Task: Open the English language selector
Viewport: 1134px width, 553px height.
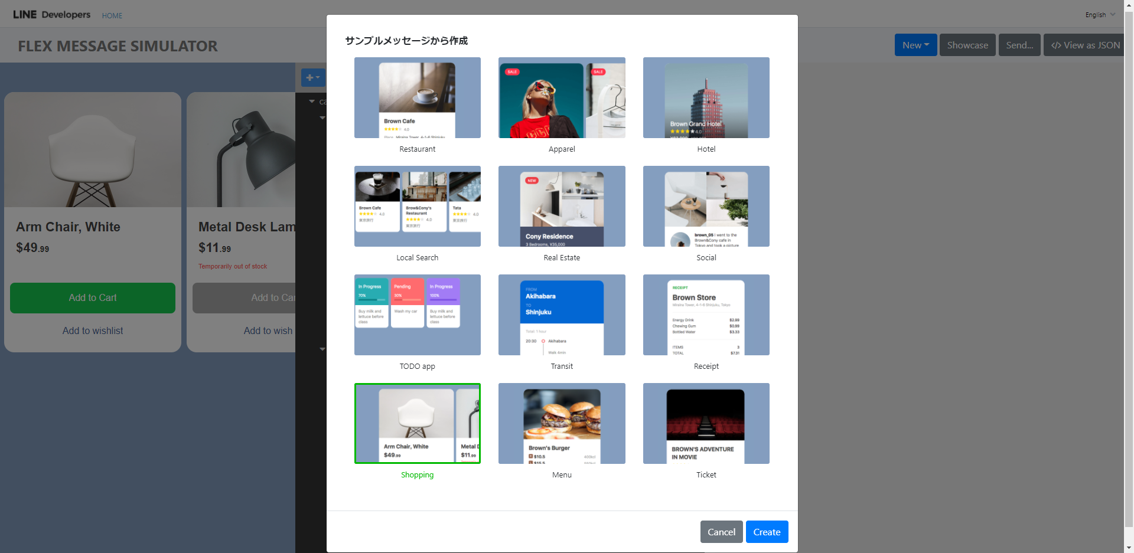Action: coord(1099,15)
